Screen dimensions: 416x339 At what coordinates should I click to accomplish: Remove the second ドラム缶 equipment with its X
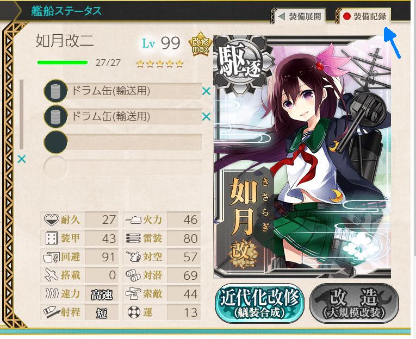click(206, 117)
